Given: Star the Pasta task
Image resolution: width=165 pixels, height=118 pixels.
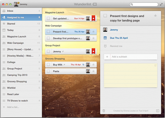Looking at the screenshot, I should click(93, 71).
